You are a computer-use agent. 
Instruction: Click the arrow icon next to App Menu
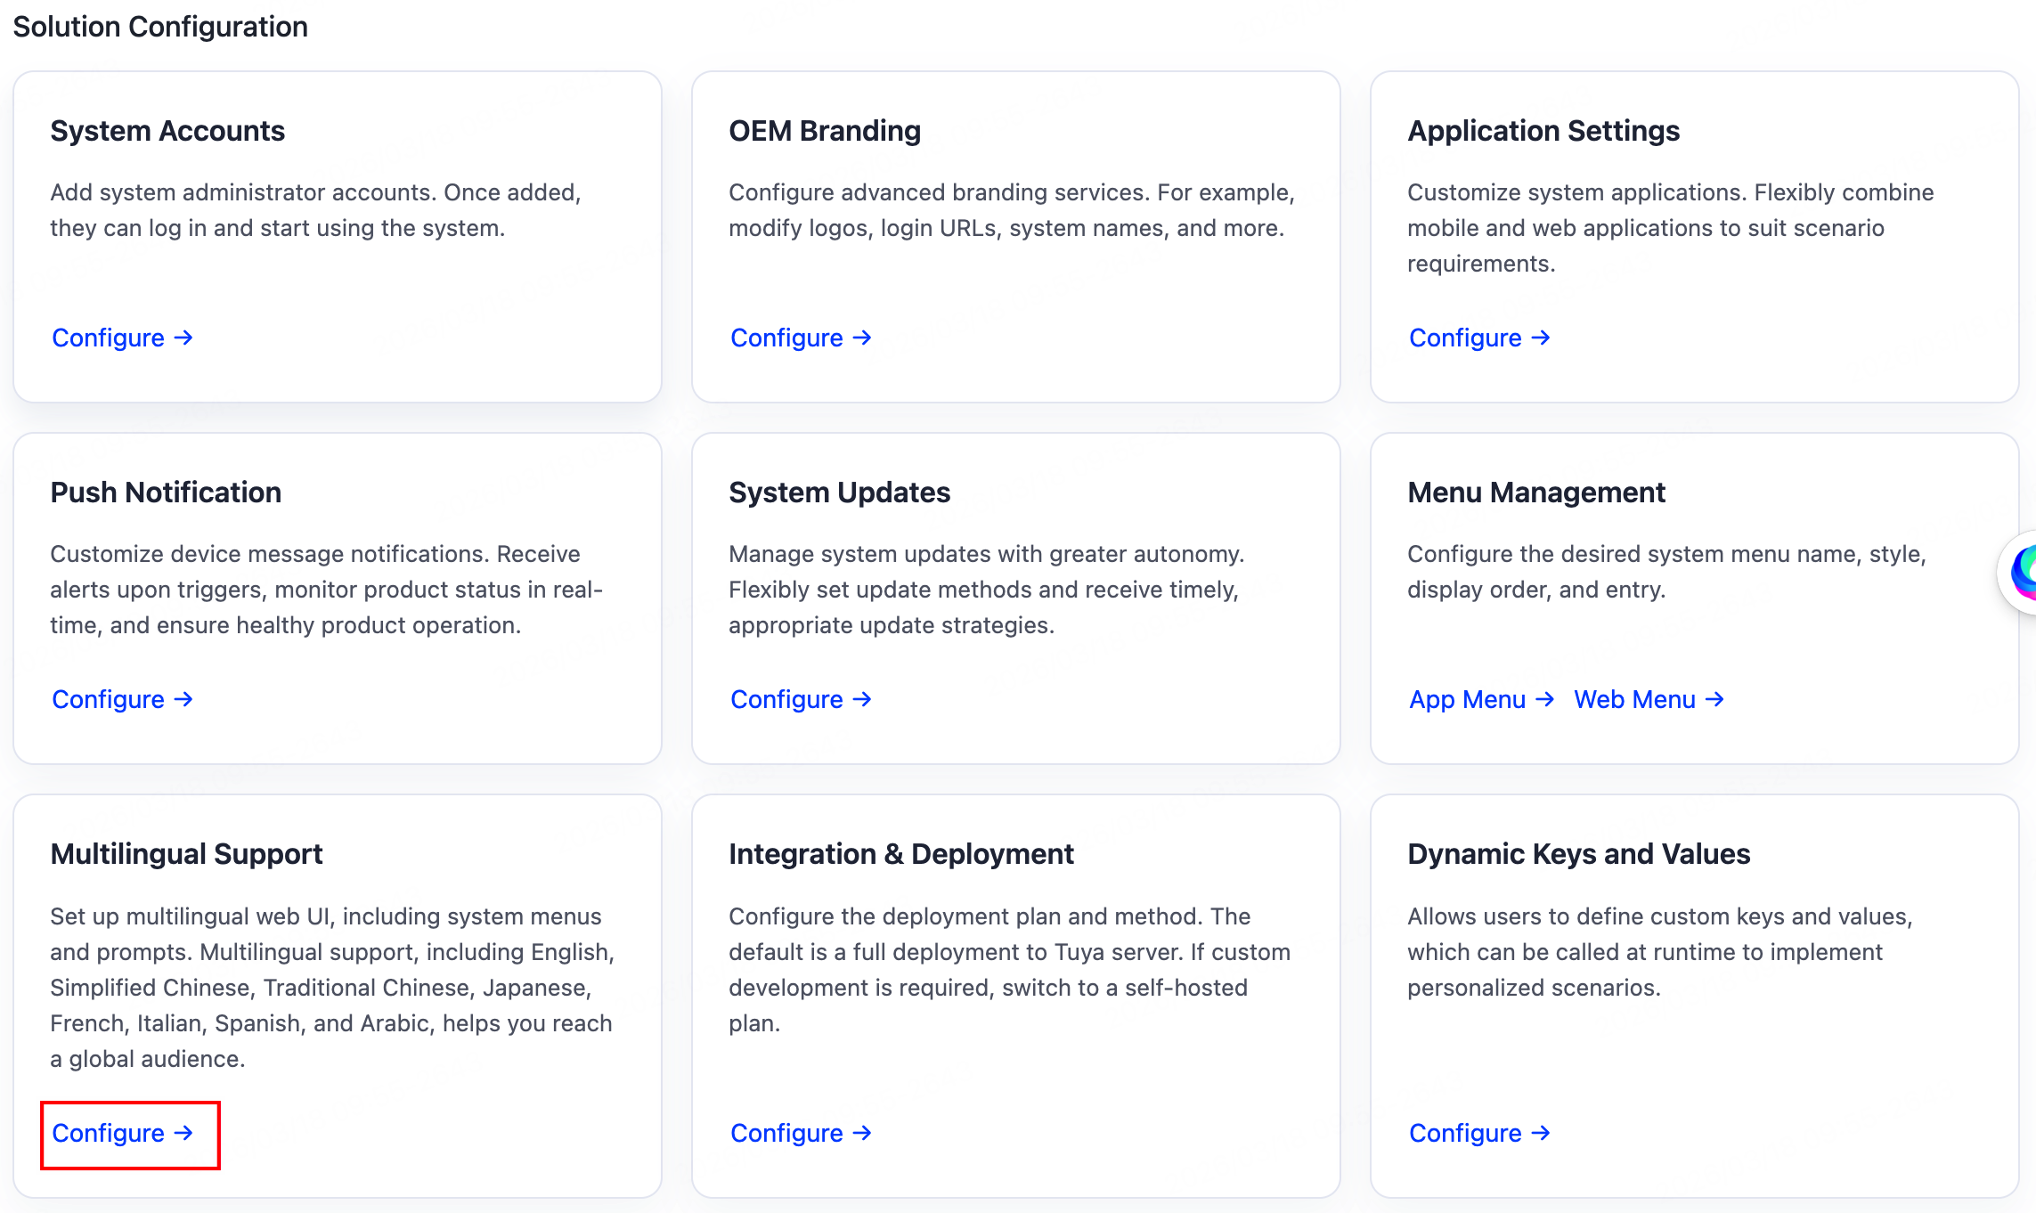[x=1545, y=699]
